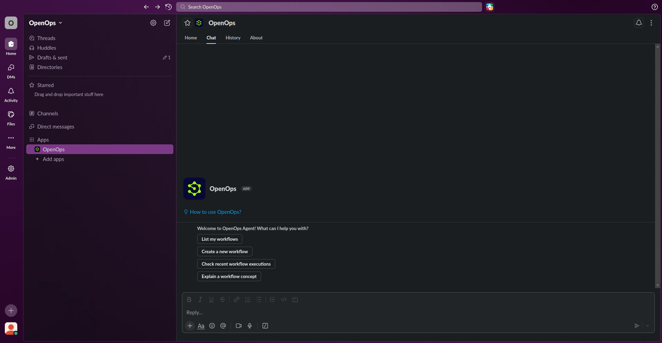The height and width of the screenshot is (343, 662).
Task: Open the About tab of OpenOps
Action: pyautogui.click(x=256, y=38)
